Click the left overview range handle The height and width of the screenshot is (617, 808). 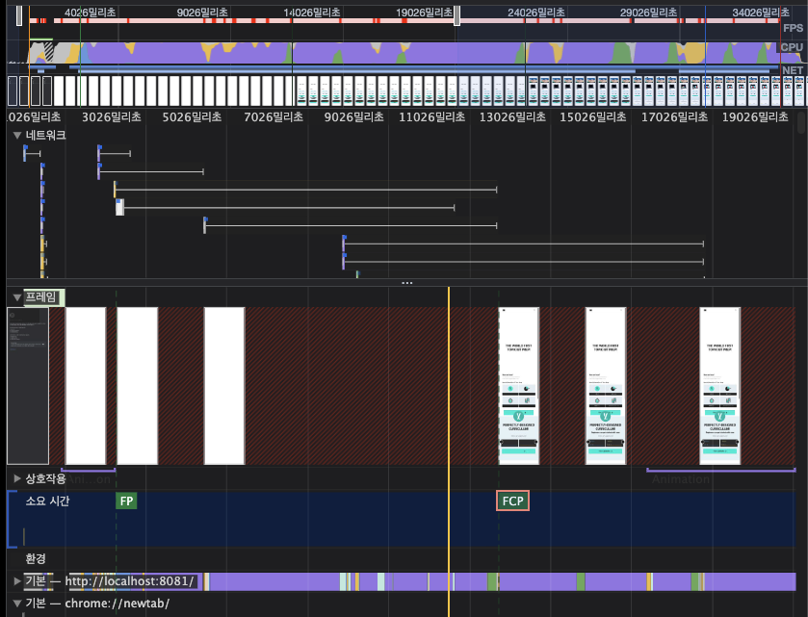pyautogui.click(x=19, y=15)
